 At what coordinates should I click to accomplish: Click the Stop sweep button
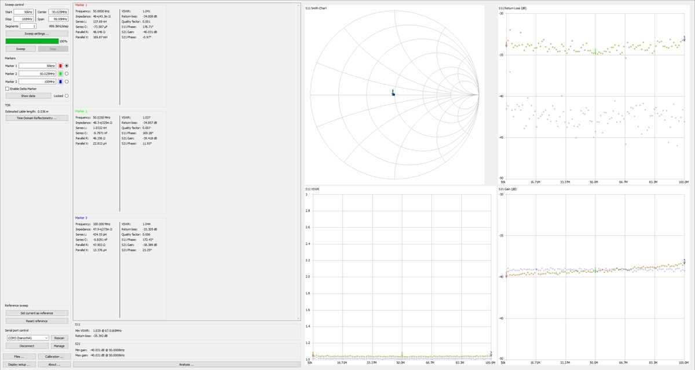click(x=53, y=49)
